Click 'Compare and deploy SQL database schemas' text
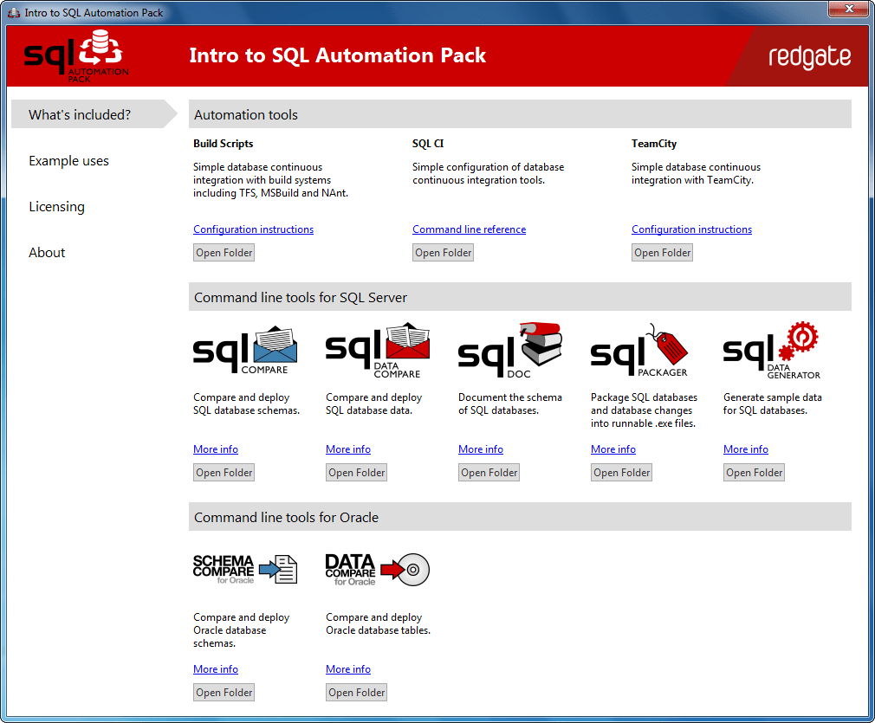The image size is (875, 723). tap(247, 403)
